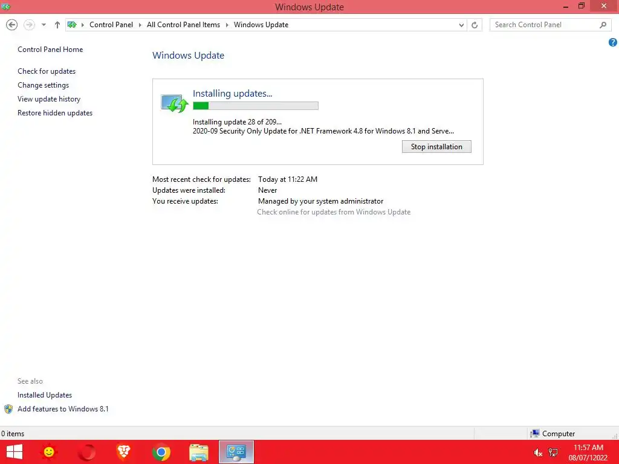Screen dimensions: 619x464
Task: Open the address bar history dropdown
Action: tap(461, 25)
